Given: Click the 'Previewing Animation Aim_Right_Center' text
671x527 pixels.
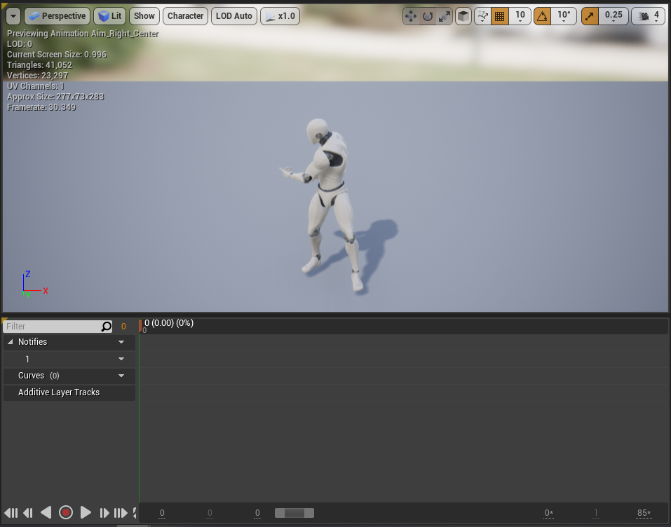Looking at the screenshot, I should tap(83, 34).
